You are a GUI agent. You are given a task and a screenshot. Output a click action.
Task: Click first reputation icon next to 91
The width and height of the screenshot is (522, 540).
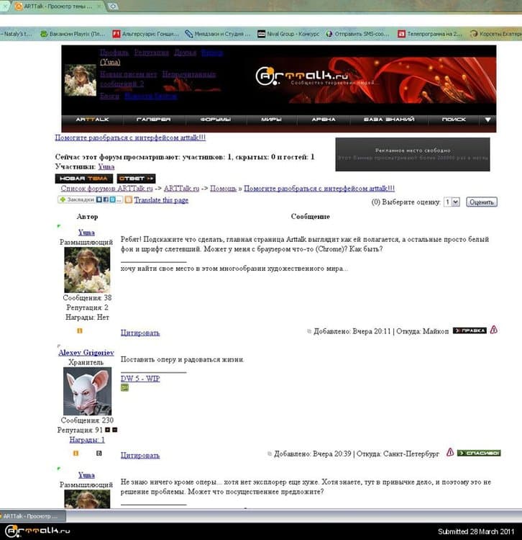click(x=108, y=430)
